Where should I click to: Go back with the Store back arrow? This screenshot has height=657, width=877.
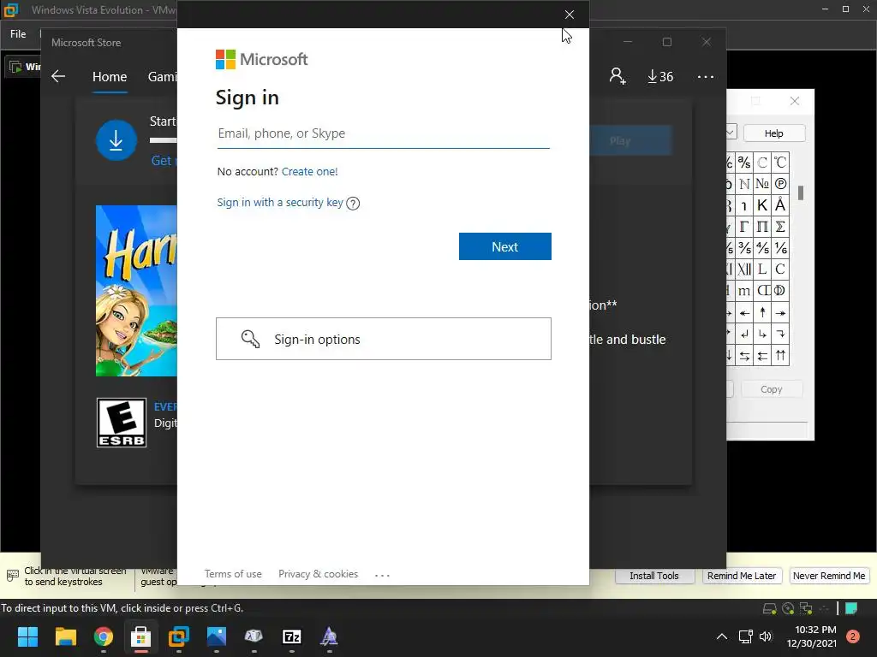point(58,76)
